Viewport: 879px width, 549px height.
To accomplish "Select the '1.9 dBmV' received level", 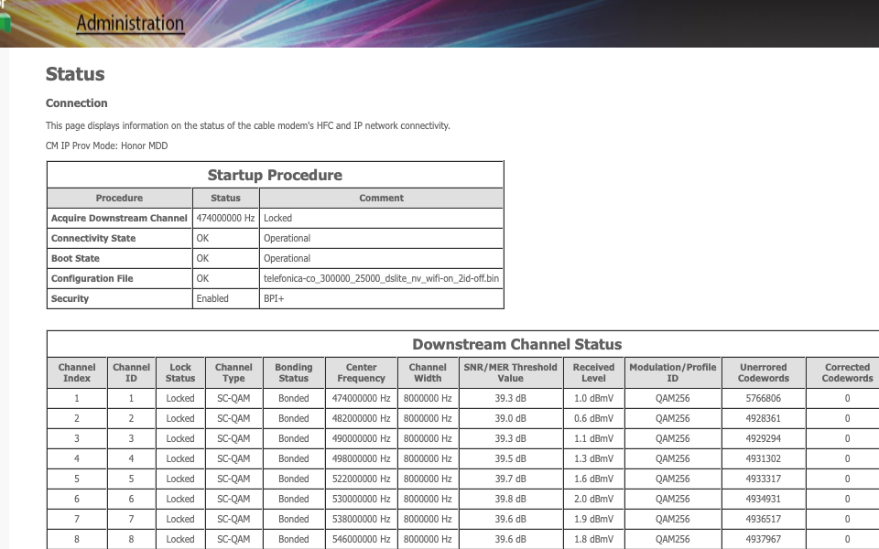I will (593, 520).
